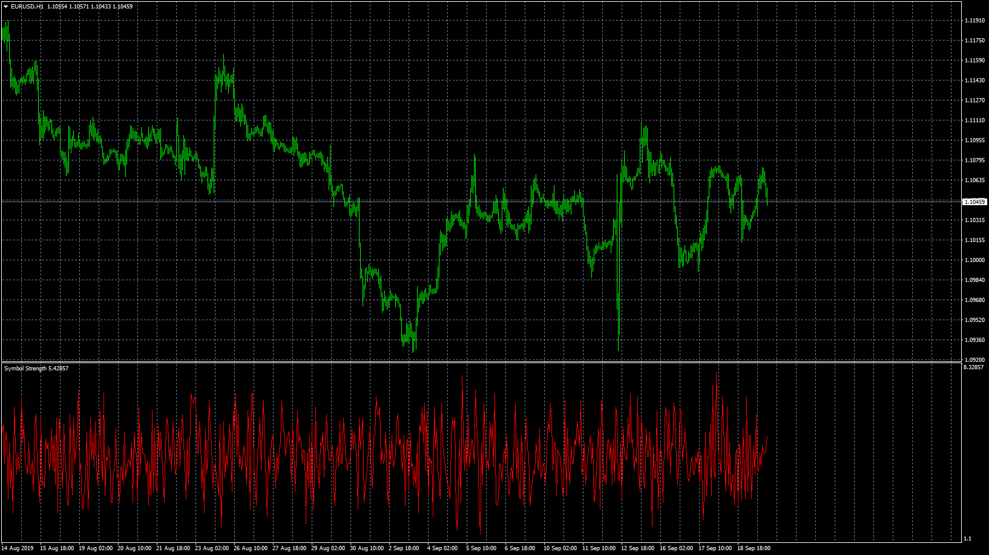989x555 pixels.
Task: Click price axis label 1.09840
Action: point(974,280)
